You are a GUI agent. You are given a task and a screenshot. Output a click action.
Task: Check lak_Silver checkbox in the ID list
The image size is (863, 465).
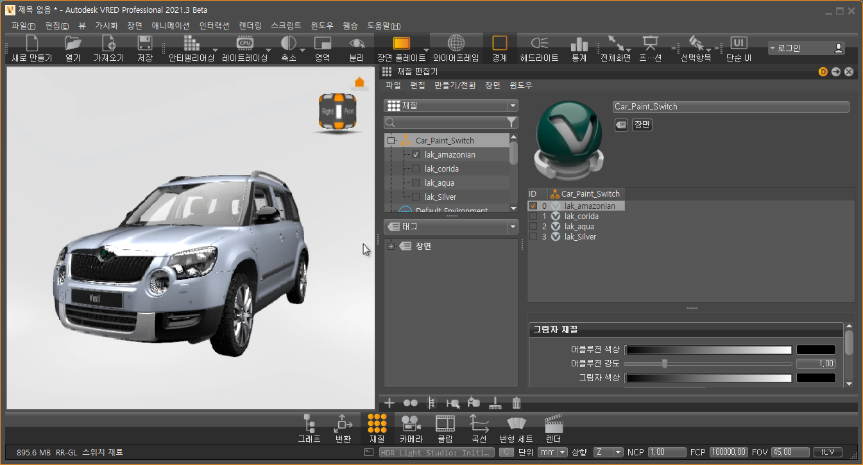(x=533, y=237)
